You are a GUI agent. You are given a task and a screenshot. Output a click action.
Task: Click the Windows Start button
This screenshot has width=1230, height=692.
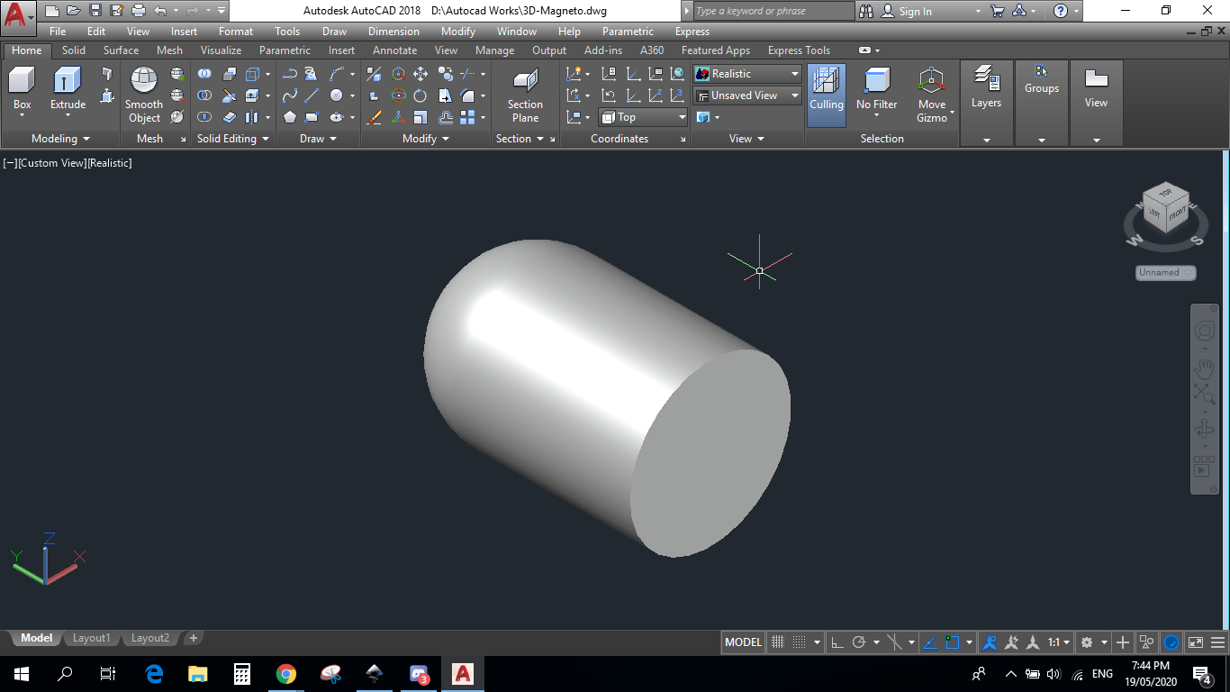(x=22, y=674)
